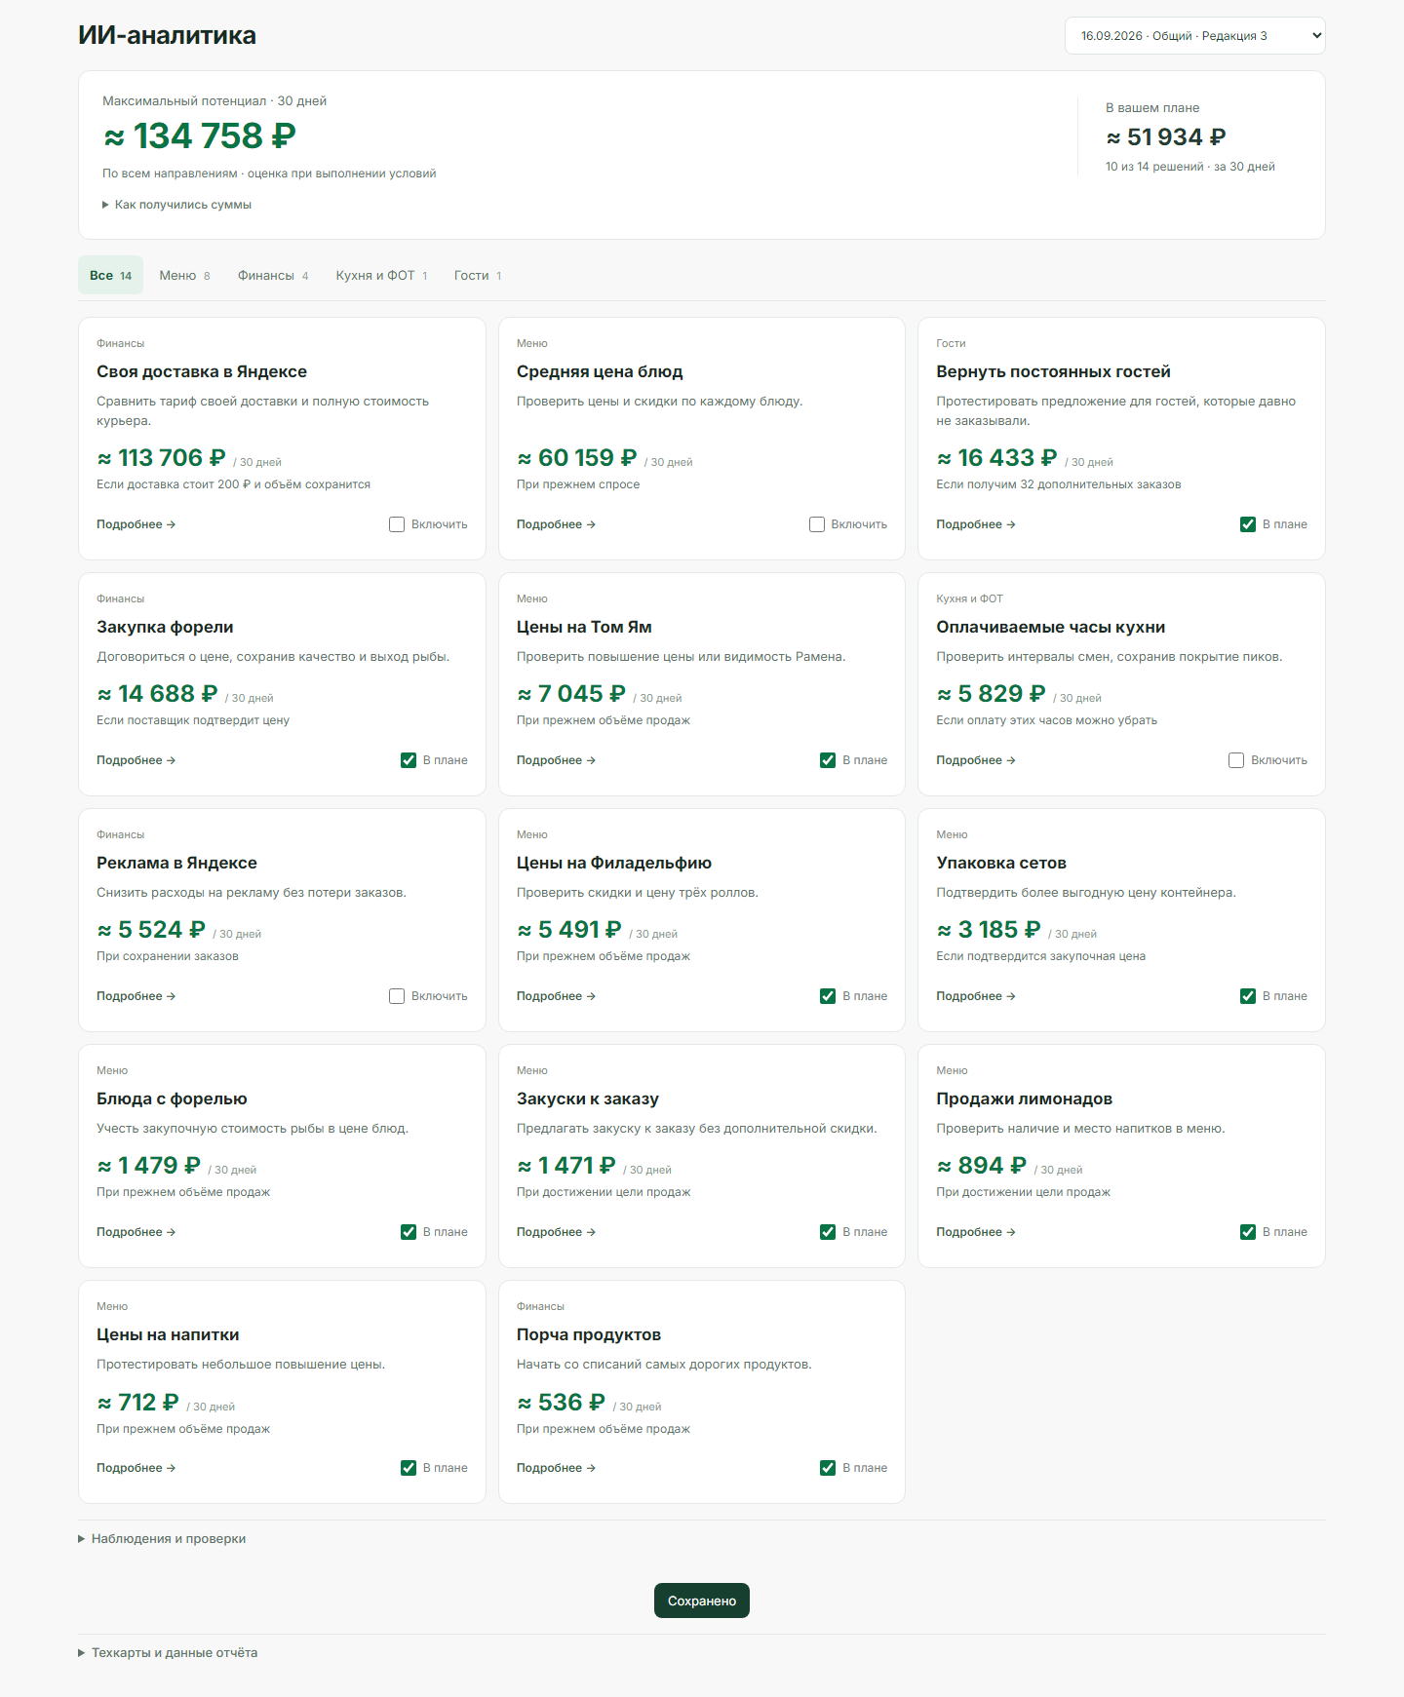The height and width of the screenshot is (1697, 1404).
Task: Open the report version dropdown 16.09.2026
Action: click(1194, 36)
